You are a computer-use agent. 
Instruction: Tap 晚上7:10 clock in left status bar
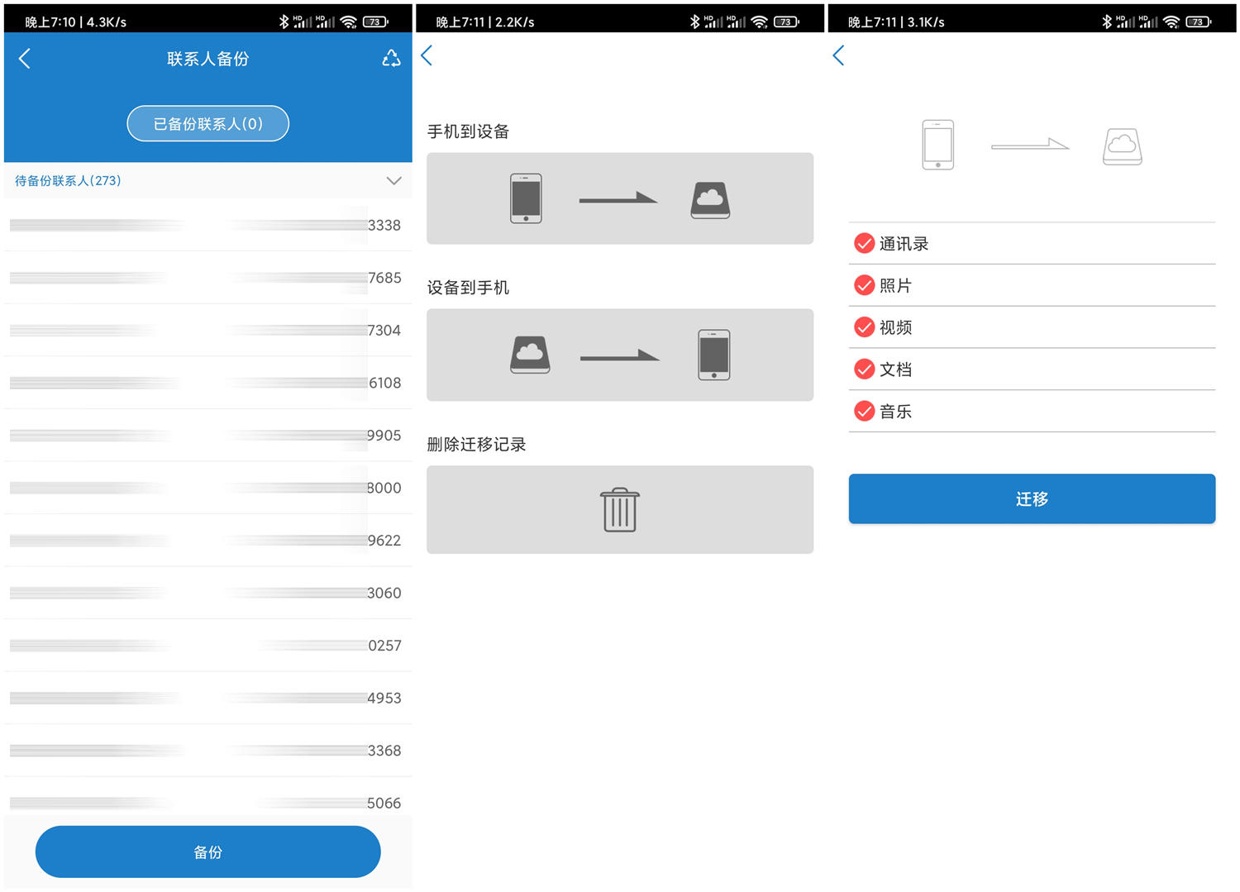click(x=50, y=22)
